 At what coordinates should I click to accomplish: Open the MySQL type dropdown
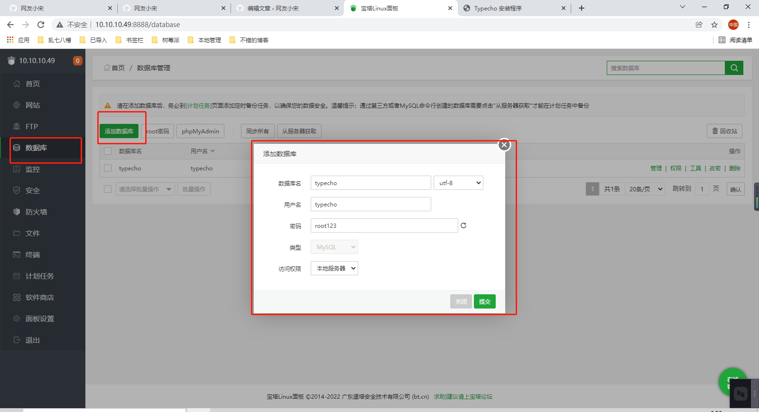pos(334,247)
